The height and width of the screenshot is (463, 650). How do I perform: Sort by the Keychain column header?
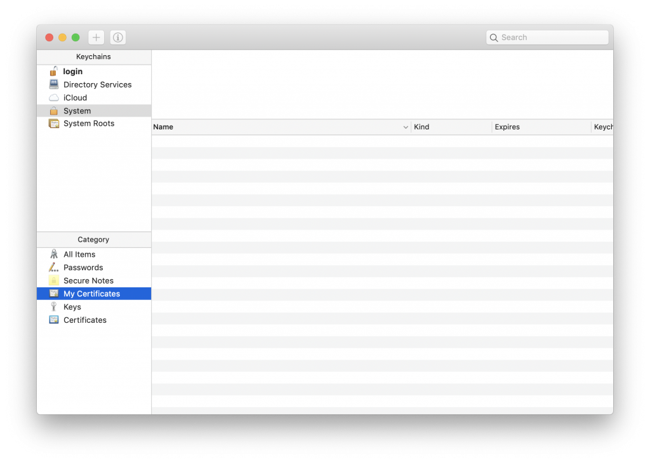tap(602, 127)
